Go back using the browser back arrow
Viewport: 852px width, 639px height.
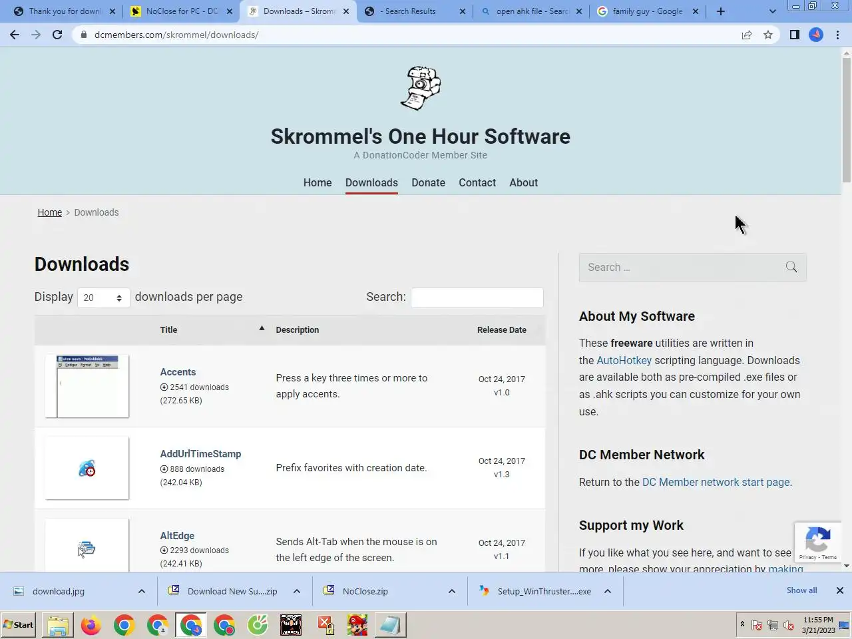pyautogui.click(x=15, y=35)
